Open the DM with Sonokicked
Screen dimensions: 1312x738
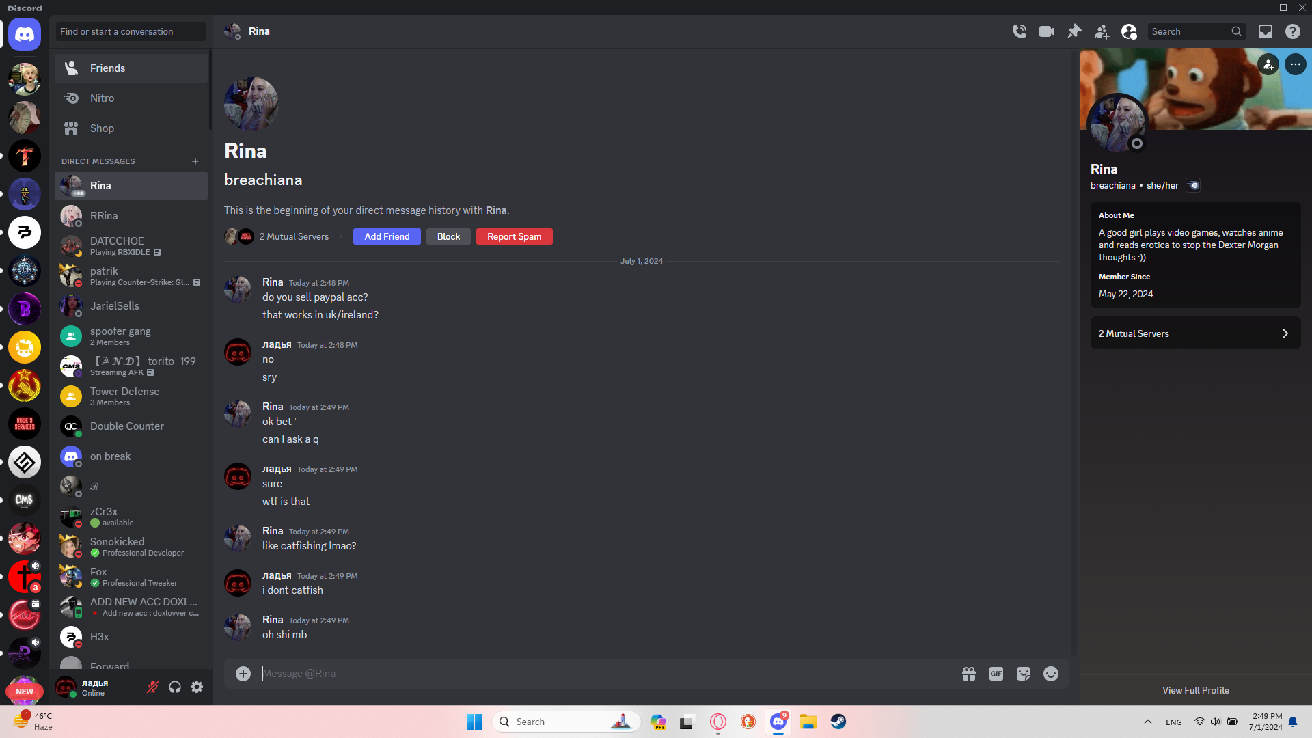click(x=131, y=547)
